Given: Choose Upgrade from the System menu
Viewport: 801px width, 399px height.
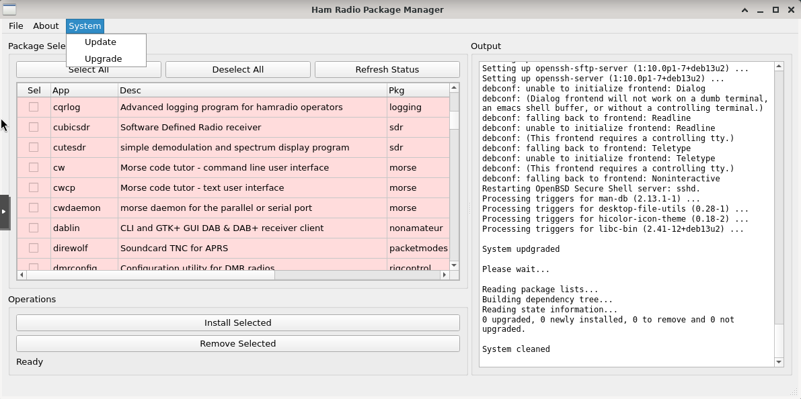Looking at the screenshot, I should coord(106,58).
